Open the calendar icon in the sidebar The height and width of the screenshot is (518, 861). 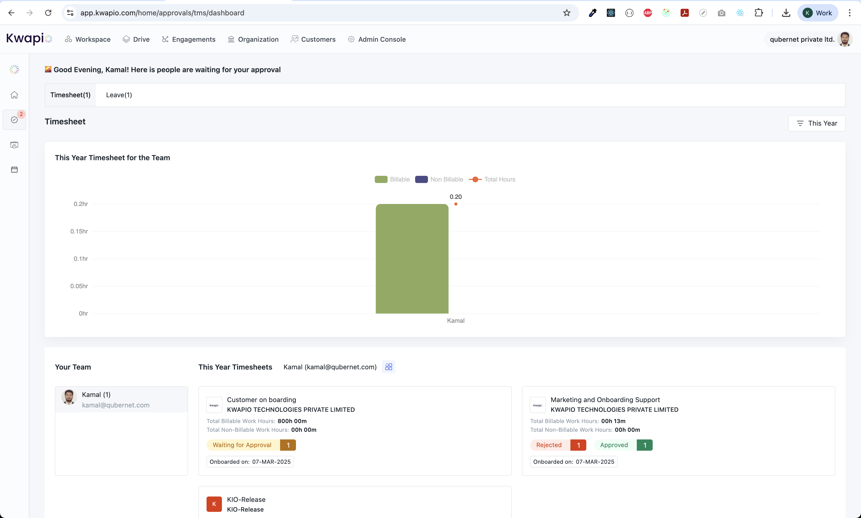tap(14, 170)
